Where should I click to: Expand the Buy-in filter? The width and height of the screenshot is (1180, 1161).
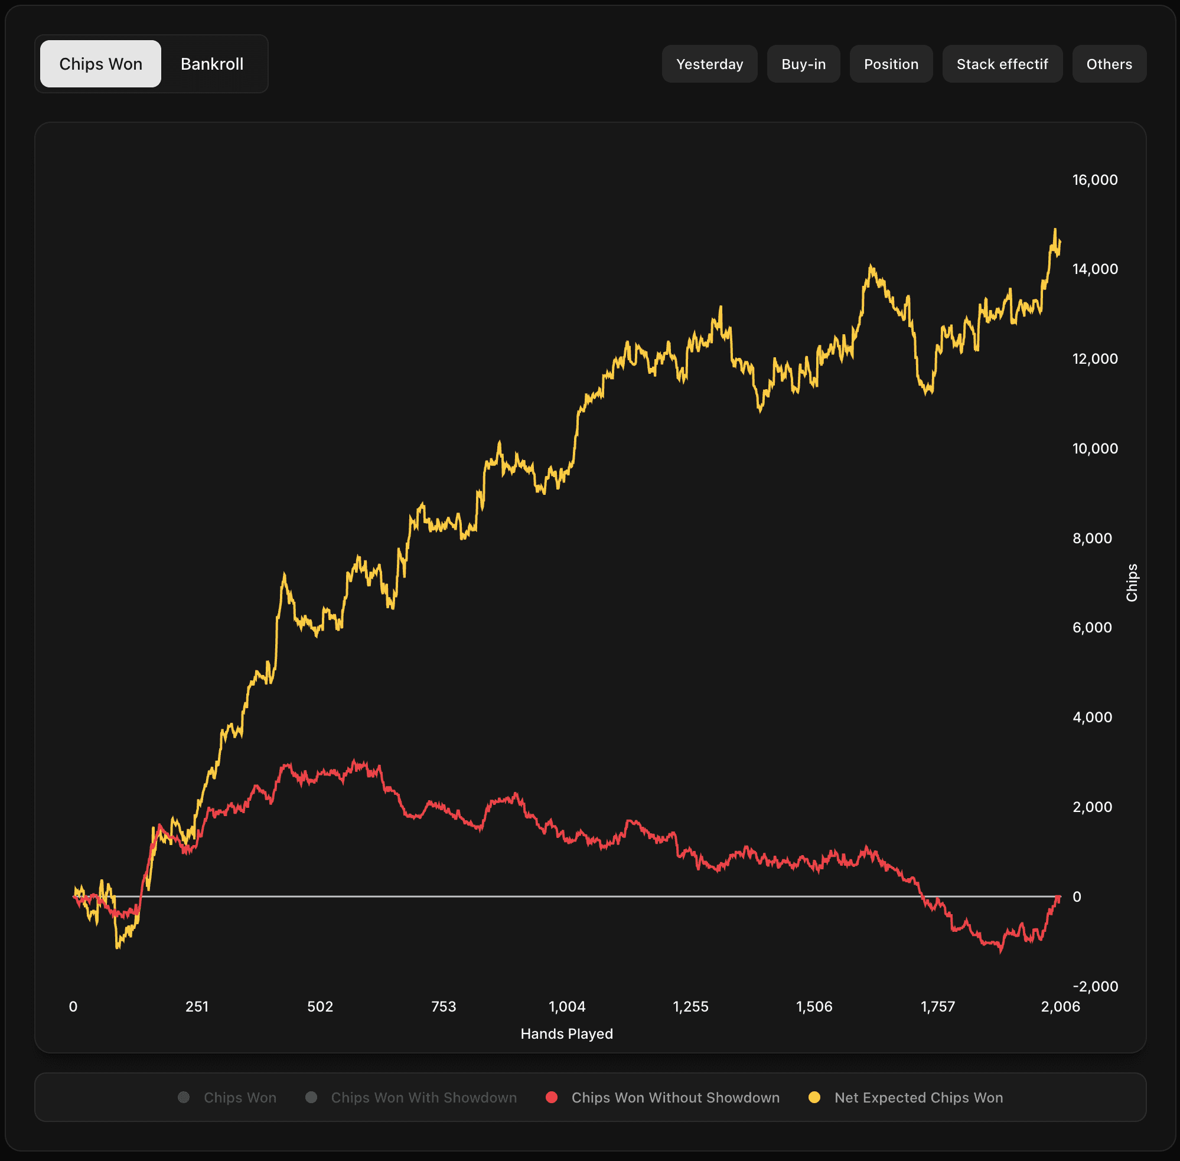coord(803,64)
